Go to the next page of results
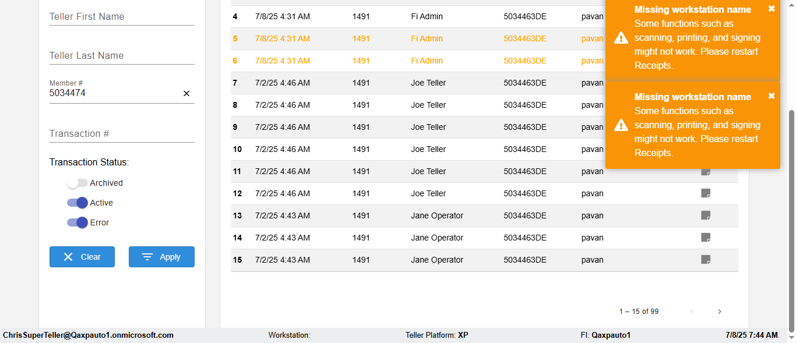The width and height of the screenshot is (796, 343). 720,312
